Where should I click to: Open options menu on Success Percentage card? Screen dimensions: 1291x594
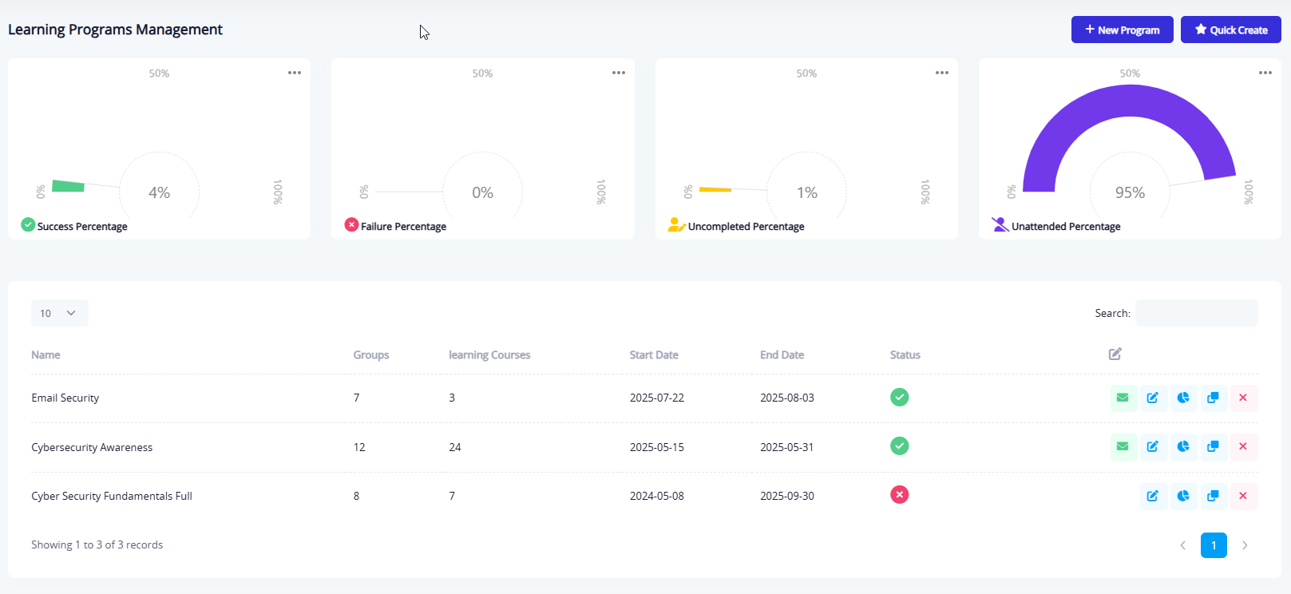295,73
